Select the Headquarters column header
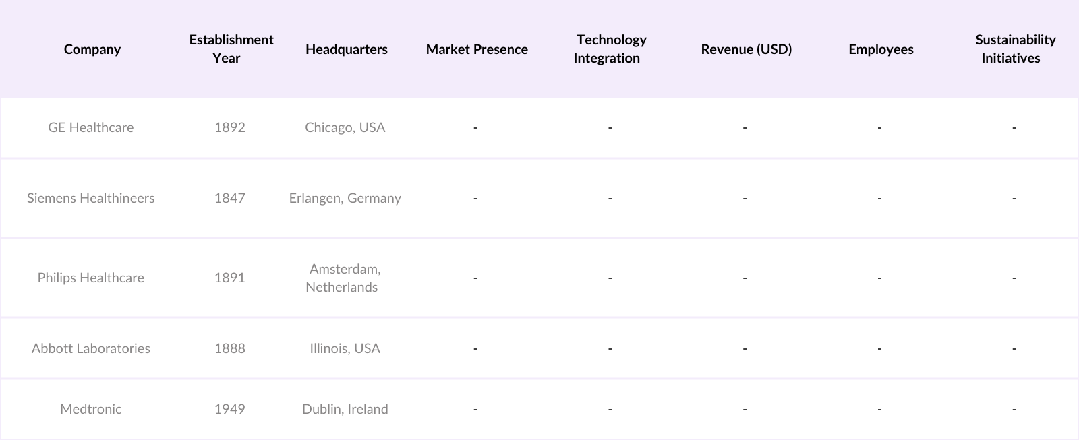The width and height of the screenshot is (1079, 440). 346,49
